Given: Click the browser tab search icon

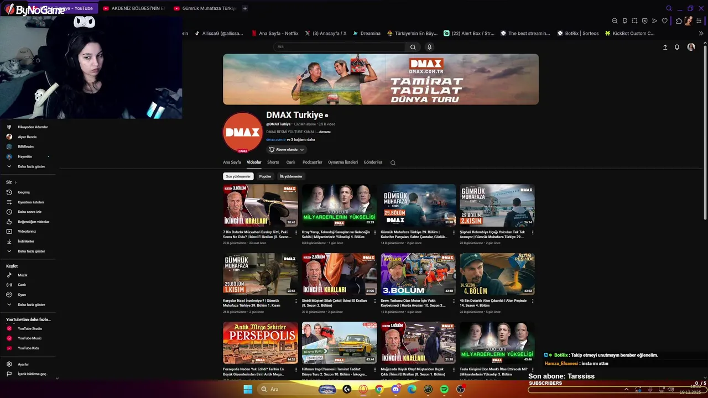Looking at the screenshot, I should pyautogui.click(x=669, y=8).
